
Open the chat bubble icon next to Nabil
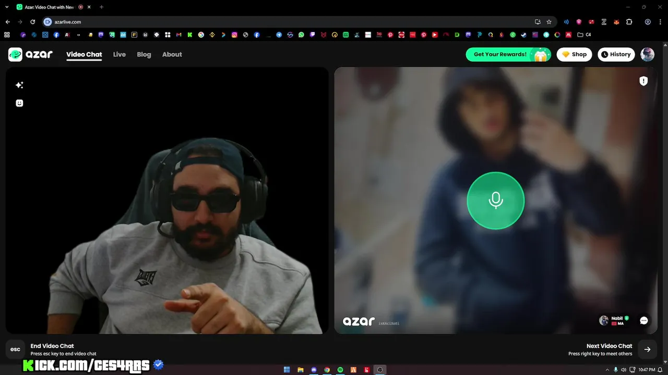pos(644,320)
